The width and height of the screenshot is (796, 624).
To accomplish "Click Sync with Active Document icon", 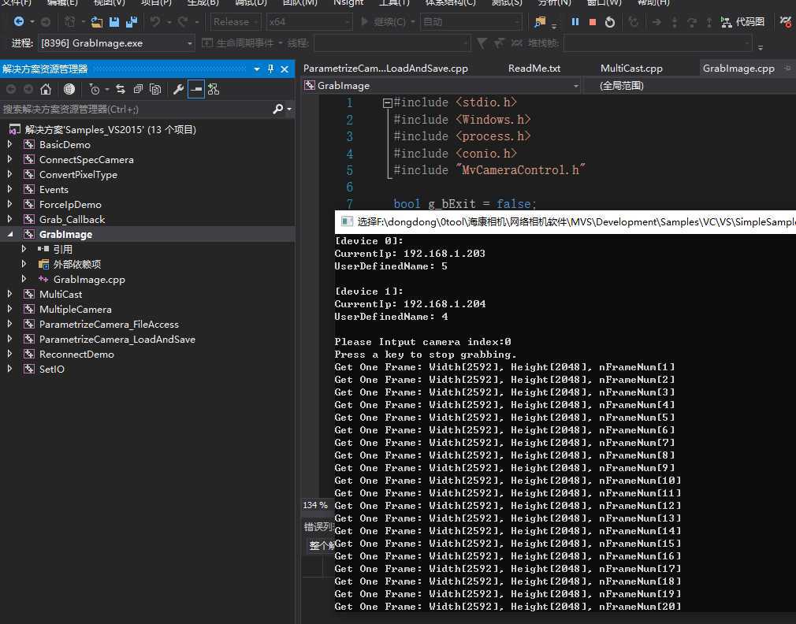I will point(121,89).
